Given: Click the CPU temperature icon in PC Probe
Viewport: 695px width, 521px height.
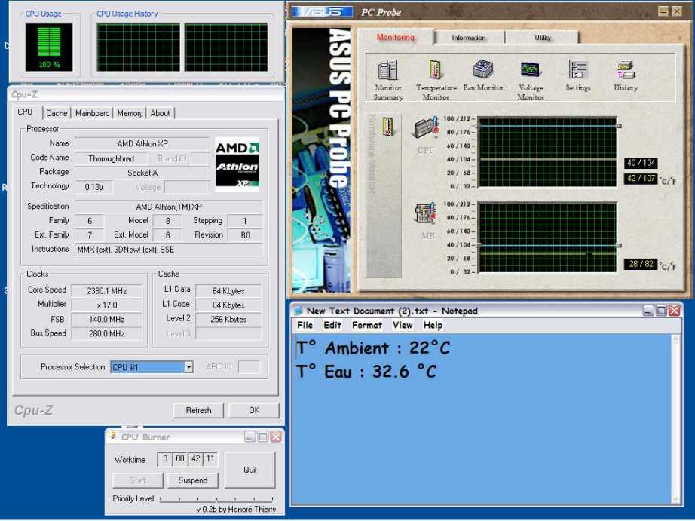Looking at the screenshot, I should tap(426, 128).
